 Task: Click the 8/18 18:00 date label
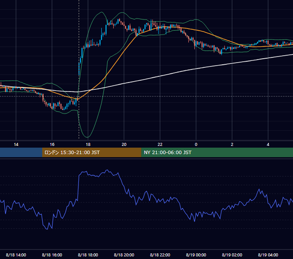88,255
